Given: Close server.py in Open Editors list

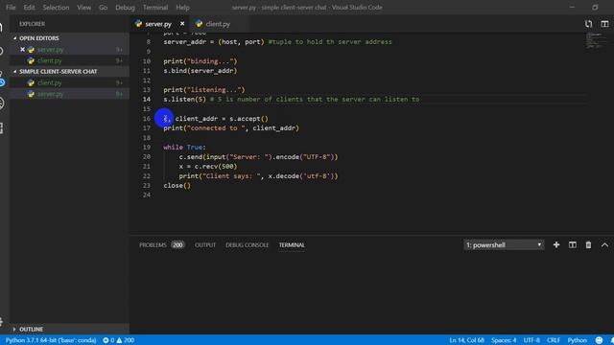Looking at the screenshot, I should [x=22, y=50].
